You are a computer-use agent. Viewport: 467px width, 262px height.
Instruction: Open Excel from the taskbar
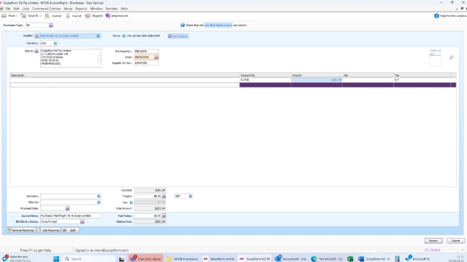[350, 259]
